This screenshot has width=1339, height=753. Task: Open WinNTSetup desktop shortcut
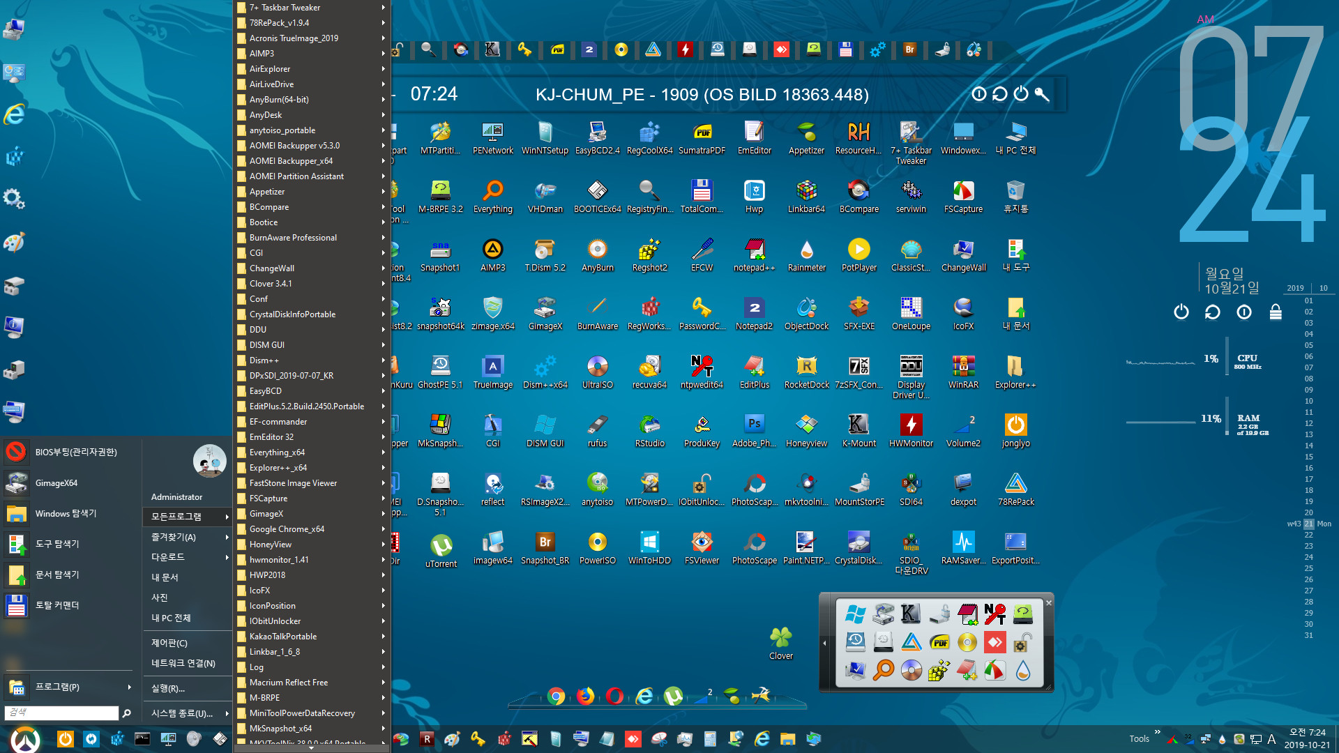coord(545,137)
